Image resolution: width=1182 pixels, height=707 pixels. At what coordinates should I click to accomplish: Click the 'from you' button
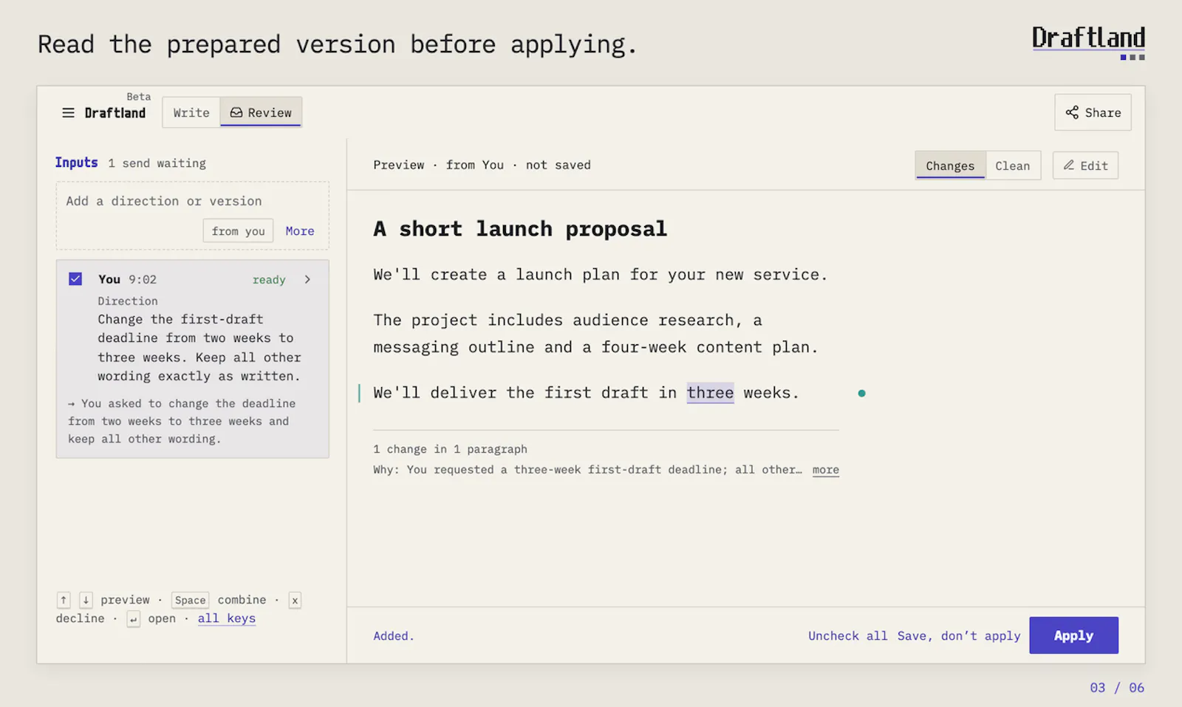coord(238,231)
